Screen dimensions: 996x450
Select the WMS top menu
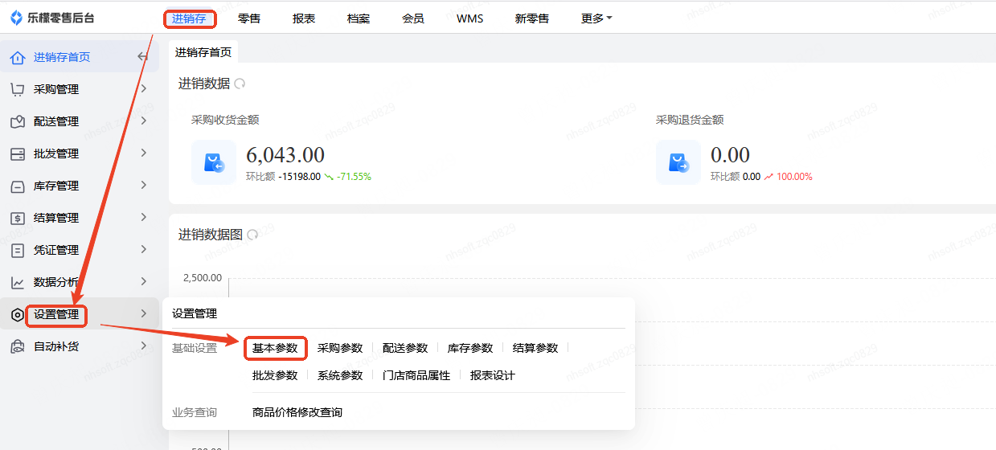[x=470, y=18]
